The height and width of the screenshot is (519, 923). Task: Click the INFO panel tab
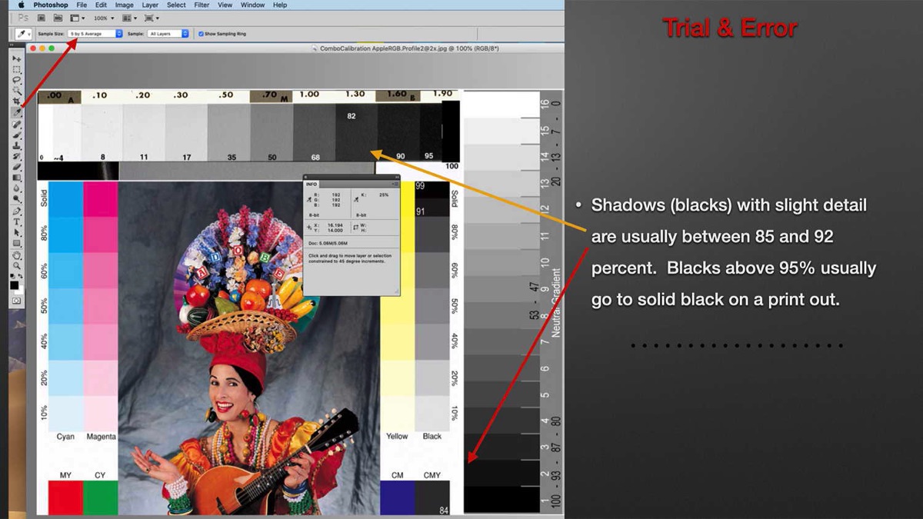(312, 185)
